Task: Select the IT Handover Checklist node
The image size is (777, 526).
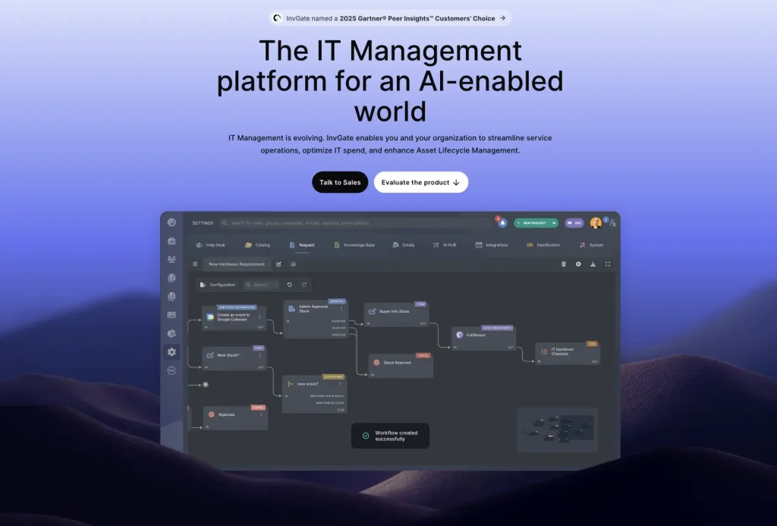Action: click(568, 353)
